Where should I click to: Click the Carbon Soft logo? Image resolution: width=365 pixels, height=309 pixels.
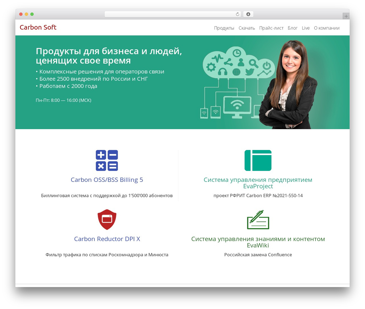click(x=38, y=27)
